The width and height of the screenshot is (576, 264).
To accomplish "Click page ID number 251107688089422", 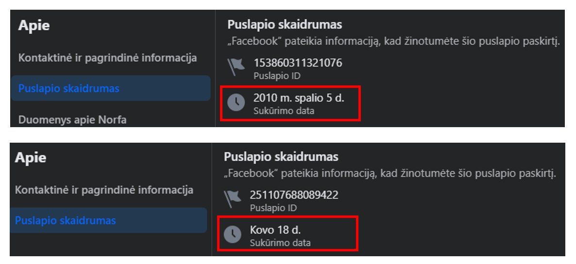I will [x=294, y=195].
